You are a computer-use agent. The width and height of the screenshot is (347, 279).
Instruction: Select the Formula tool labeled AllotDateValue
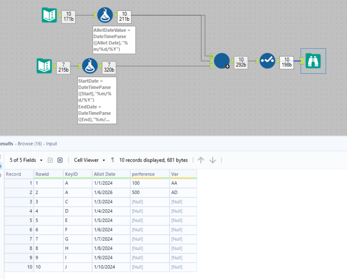tap(105, 15)
